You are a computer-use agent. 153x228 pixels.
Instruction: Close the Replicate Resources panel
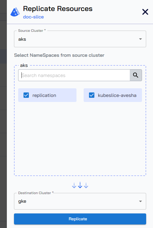145,12
